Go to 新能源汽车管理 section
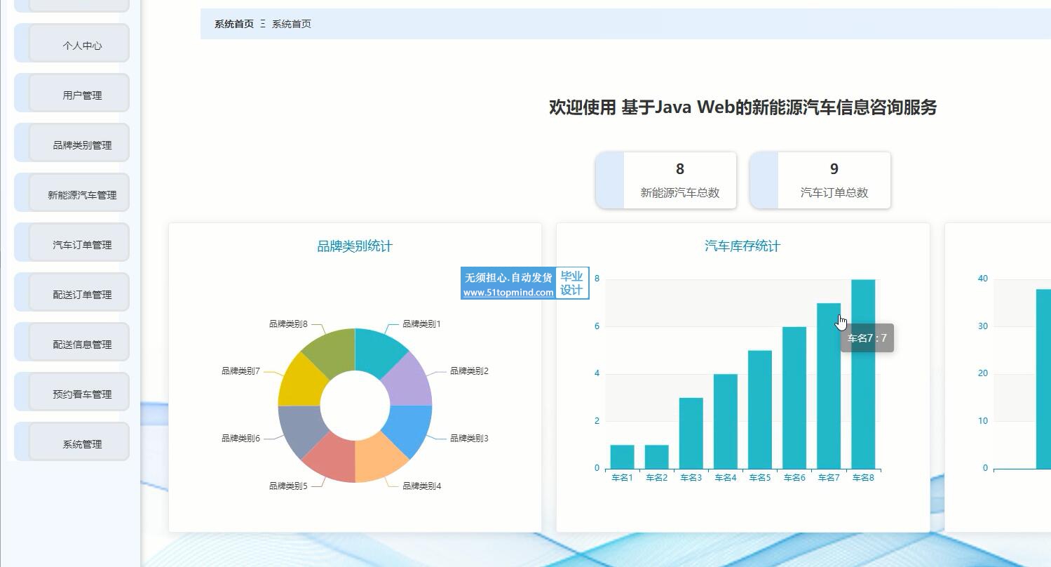 (81, 195)
